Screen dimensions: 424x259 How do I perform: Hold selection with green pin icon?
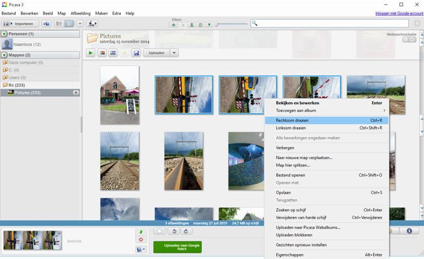point(141,232)
